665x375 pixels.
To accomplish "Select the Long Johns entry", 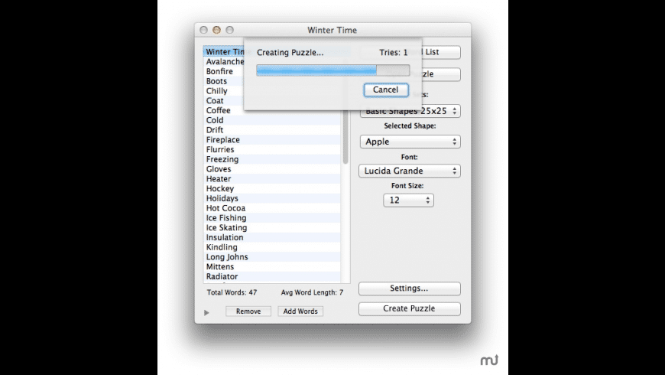I will pos(272,257).
